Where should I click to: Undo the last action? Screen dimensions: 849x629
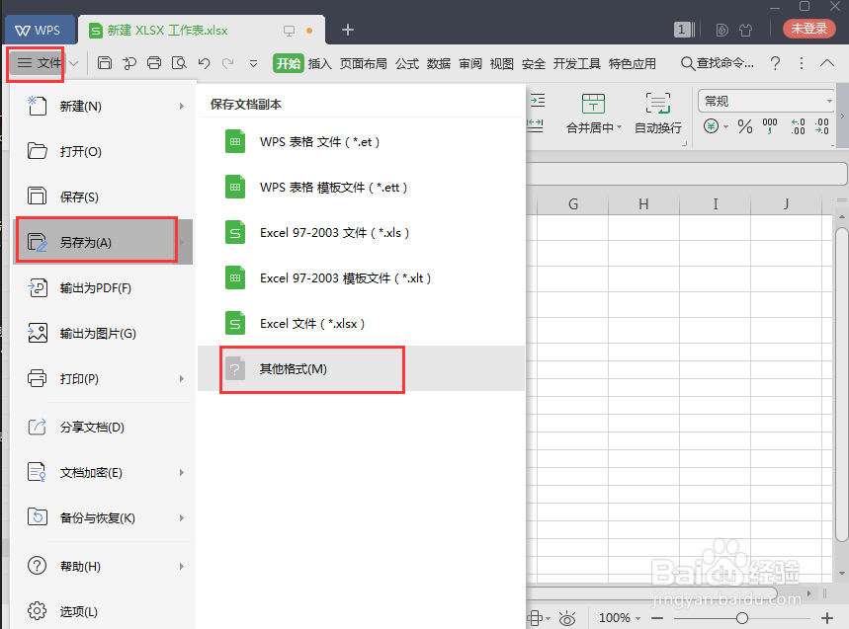pyautogui.click(x=205, y=63)
